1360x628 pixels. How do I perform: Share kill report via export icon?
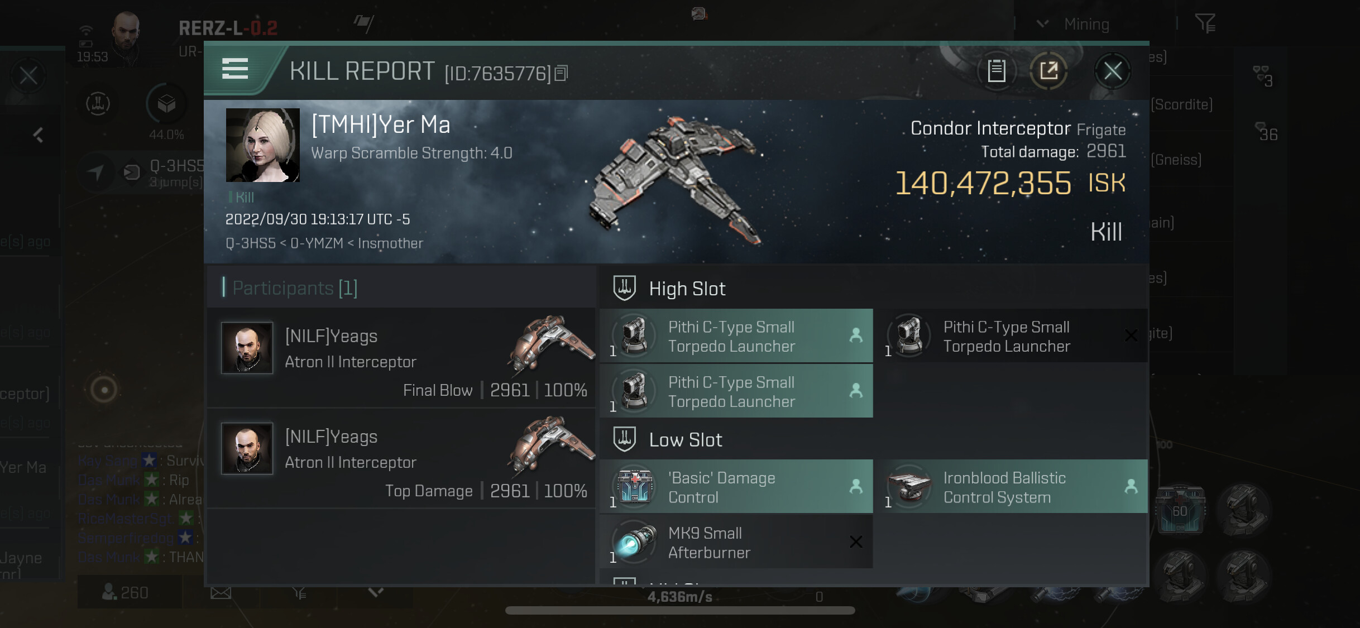[1048, 71]
